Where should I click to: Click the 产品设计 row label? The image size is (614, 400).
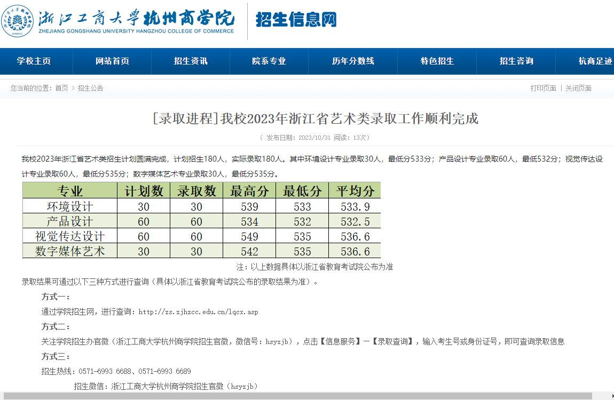pos(70,221)
